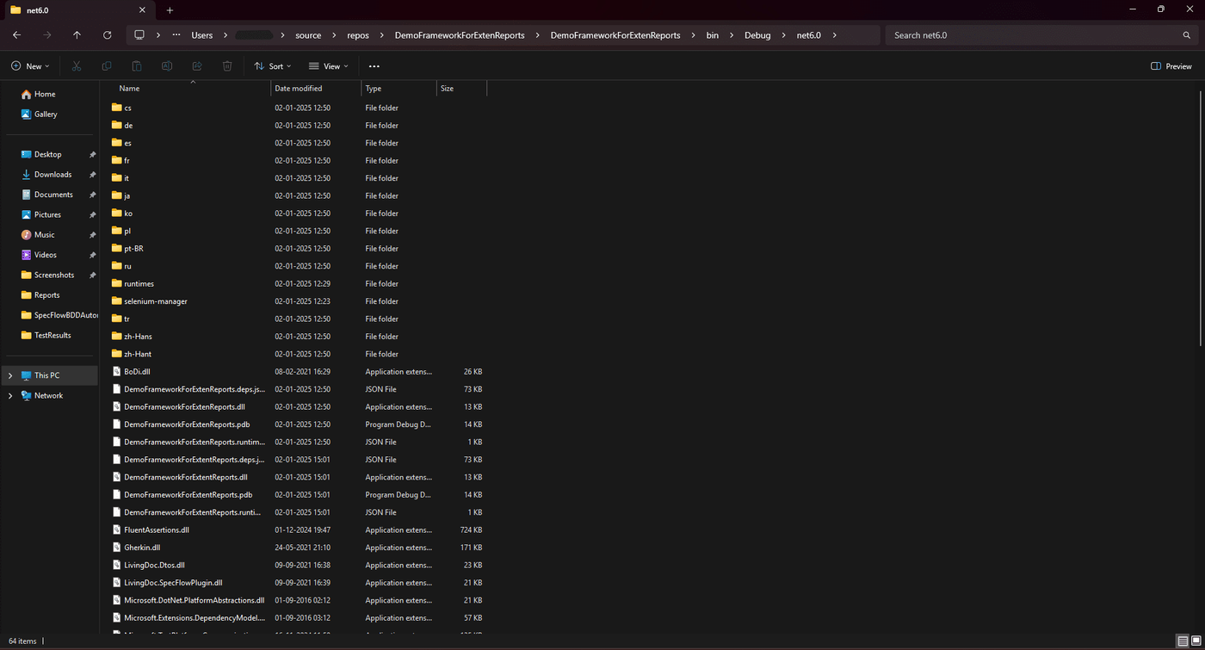Click chevron after bin in breadcrumb
The height and width of the screenshot is (650, 1205).
(732, 35)
